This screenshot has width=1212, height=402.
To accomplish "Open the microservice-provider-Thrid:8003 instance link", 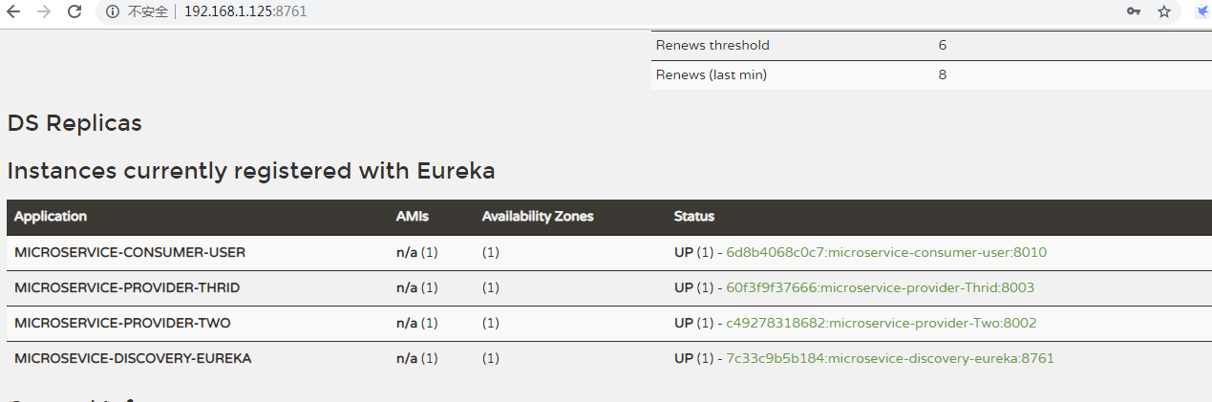I will (880, 287).
